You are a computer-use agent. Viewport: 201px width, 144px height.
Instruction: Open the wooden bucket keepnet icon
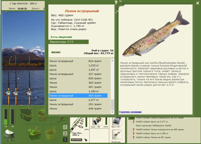point(51,134)
